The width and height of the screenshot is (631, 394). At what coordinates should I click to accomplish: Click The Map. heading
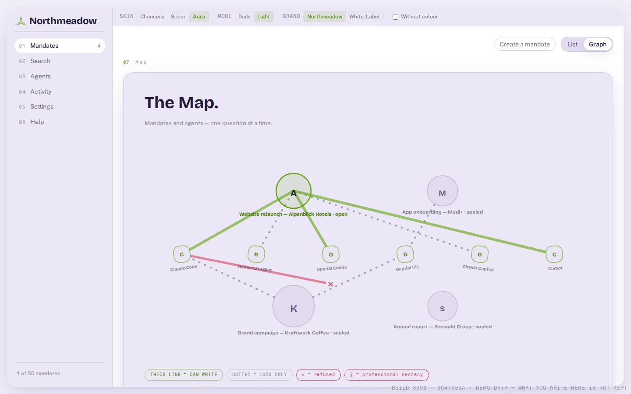pos(181,103)
